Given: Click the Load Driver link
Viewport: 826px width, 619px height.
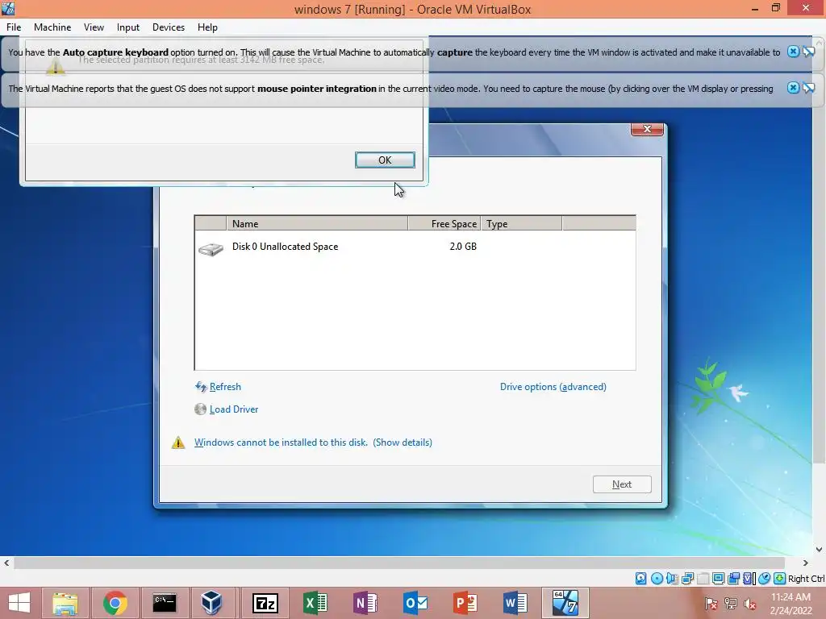Looking at the screenshot, I should [234, 409].
